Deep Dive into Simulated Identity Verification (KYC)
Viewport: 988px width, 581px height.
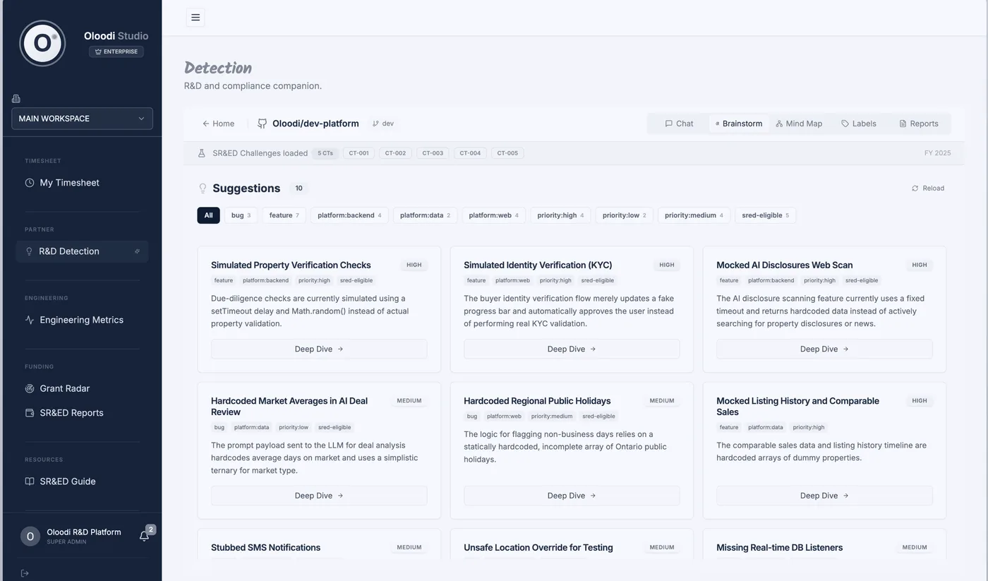coord(572,349)
